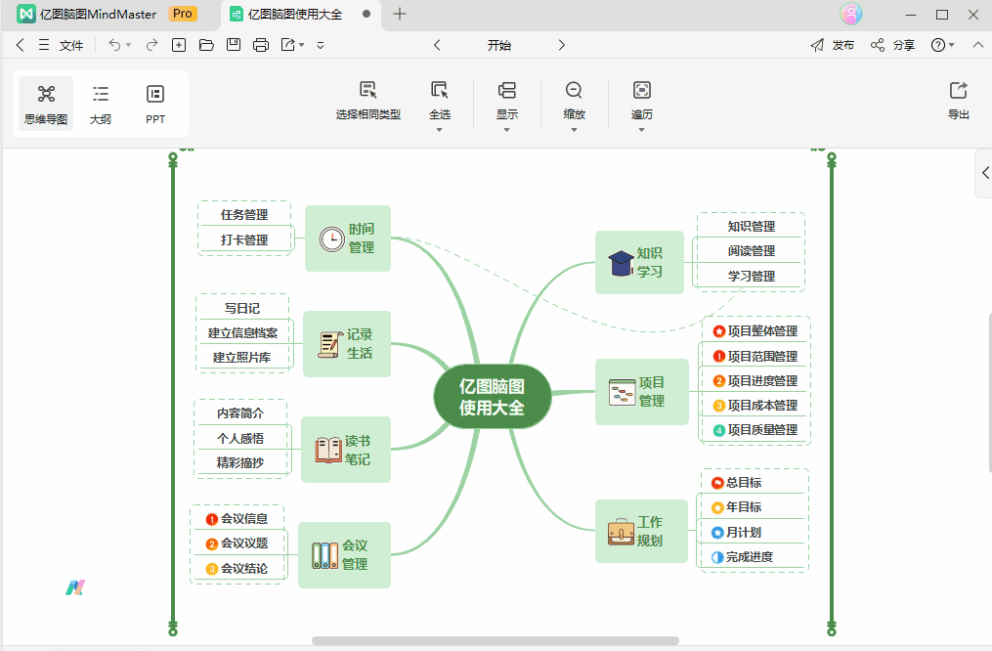
Task: Click the Pro badge in title bar
Action: pos(182,14)
